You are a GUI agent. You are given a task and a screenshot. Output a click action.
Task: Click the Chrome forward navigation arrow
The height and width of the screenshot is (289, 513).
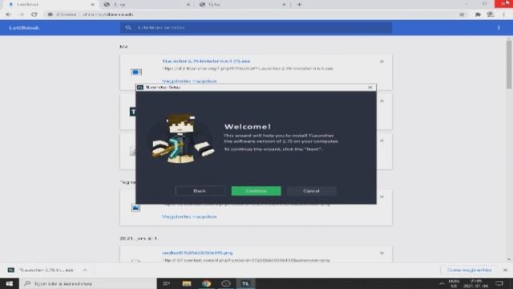click(x=22, y=14)
